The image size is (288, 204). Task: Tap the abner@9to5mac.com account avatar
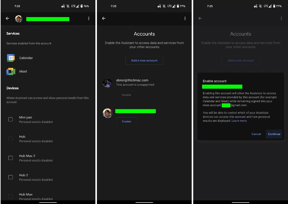click(x=107, y=83)
